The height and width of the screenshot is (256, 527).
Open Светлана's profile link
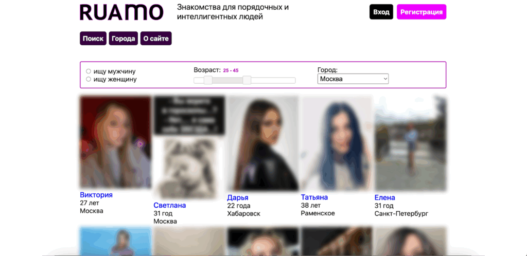click(170, 205)
